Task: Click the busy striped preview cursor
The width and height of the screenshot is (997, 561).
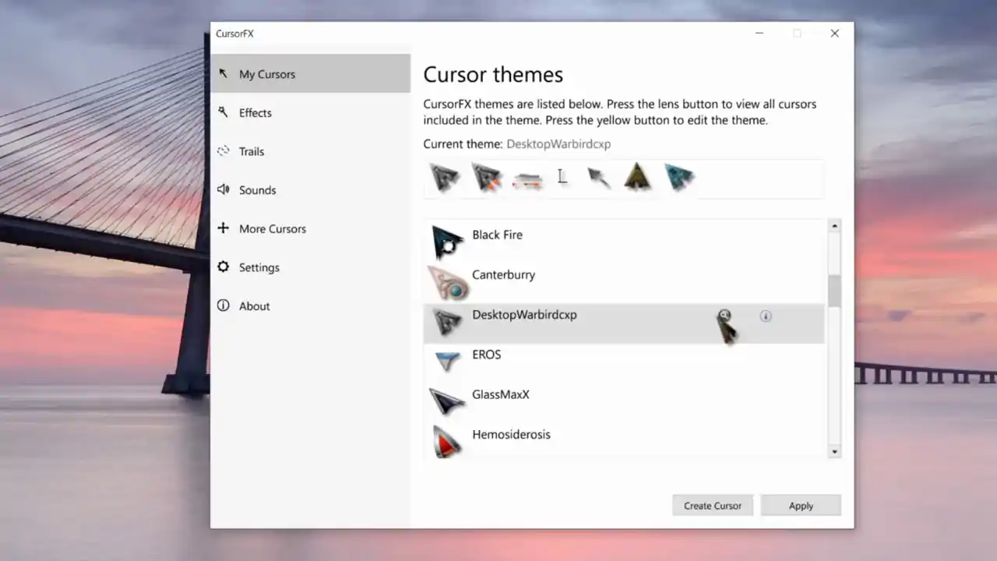Action: tap(527, 181)
